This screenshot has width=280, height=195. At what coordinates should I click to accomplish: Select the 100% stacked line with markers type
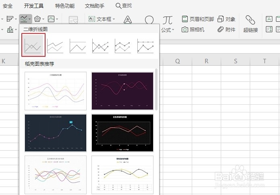pyautogui.click(x=145, y=46)
